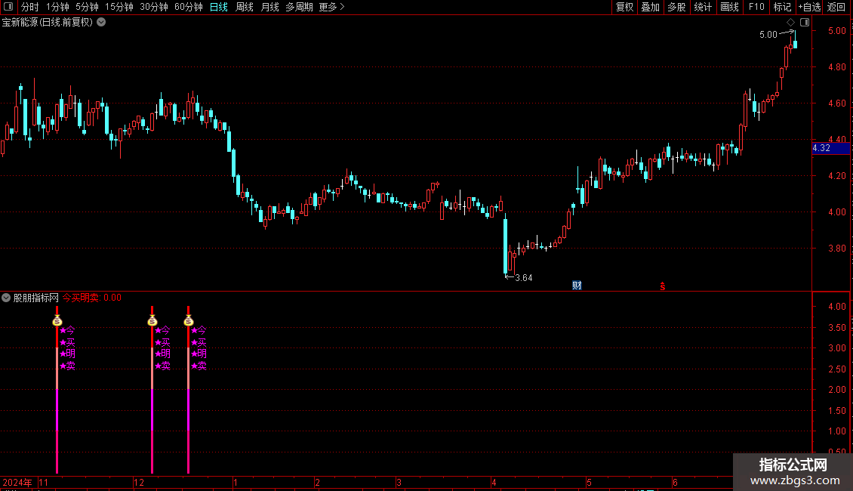This screenshot has height=491, width=853.
Task: Select the 60分钟 period tab
Action: click(x=188, y=7)
